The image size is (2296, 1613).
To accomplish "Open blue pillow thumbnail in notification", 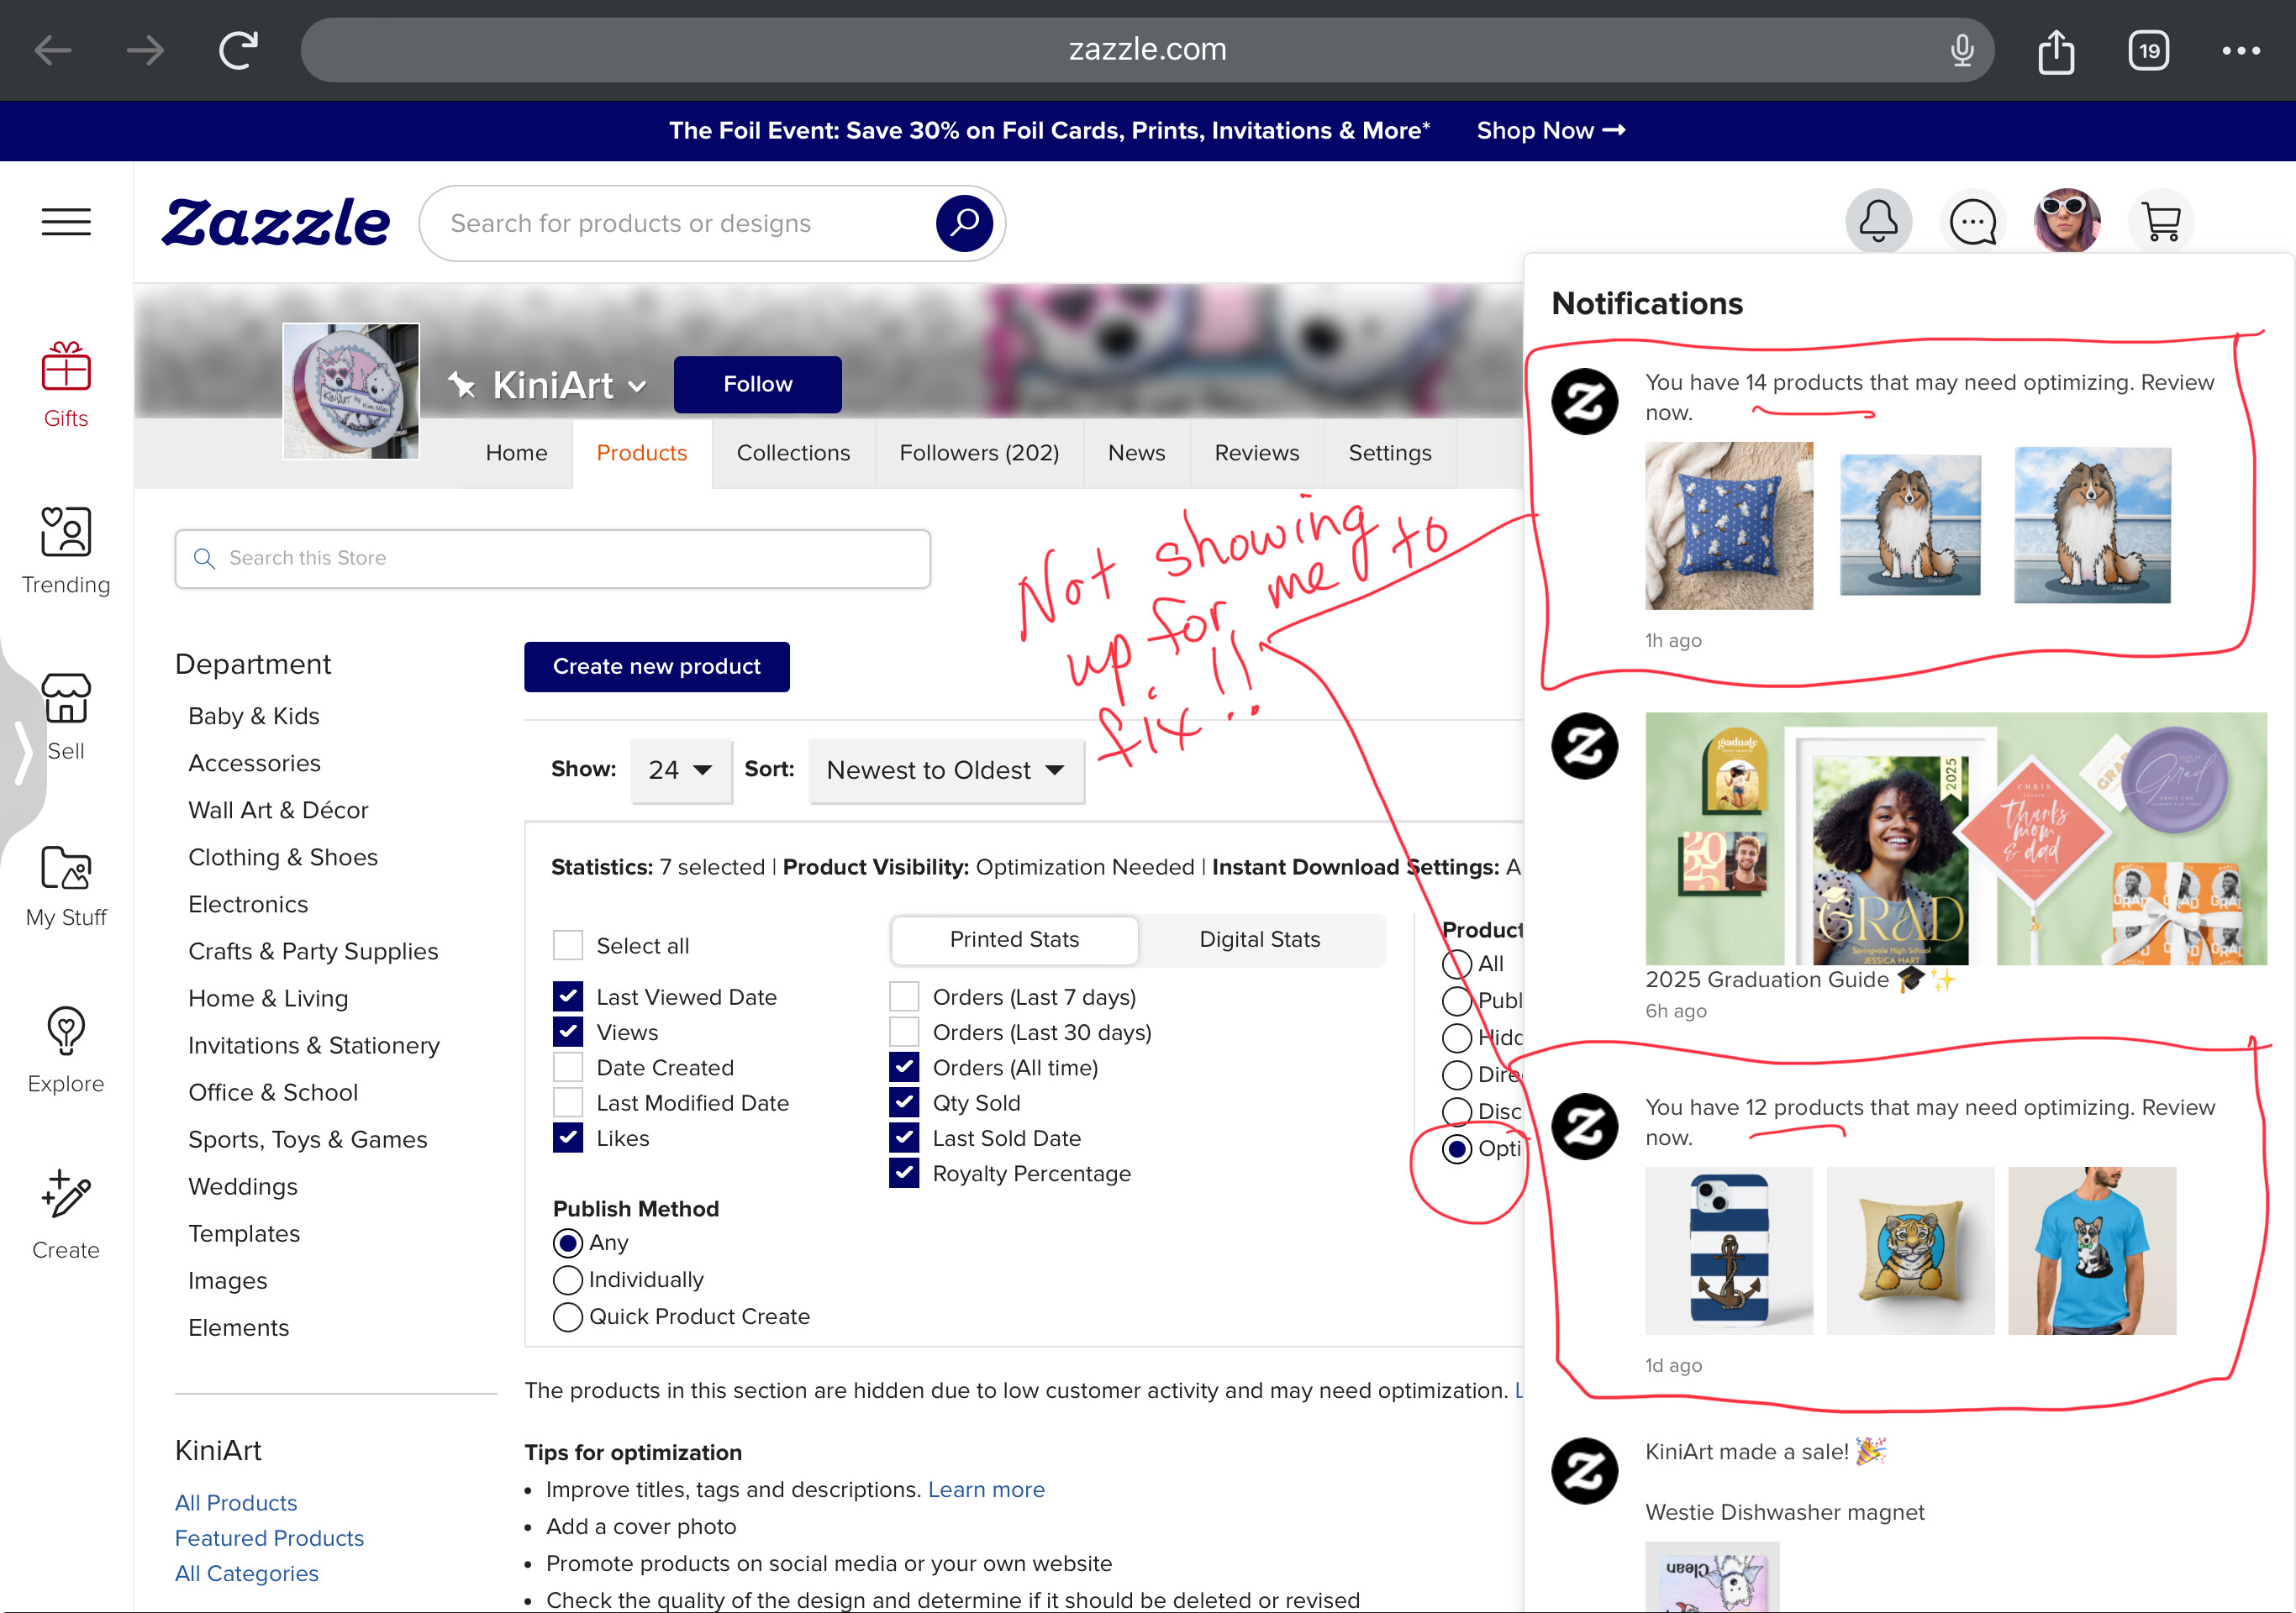I will (x=1728, y=526).
